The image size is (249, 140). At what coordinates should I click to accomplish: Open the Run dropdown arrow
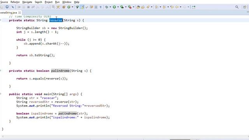118,7
